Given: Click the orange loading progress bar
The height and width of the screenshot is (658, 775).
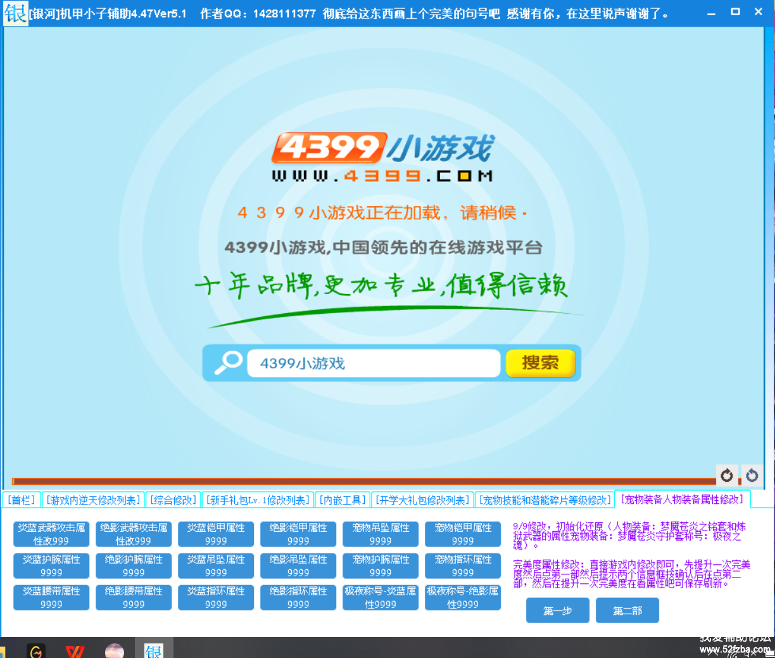Looking at the screenshot, I should (364, 481).
